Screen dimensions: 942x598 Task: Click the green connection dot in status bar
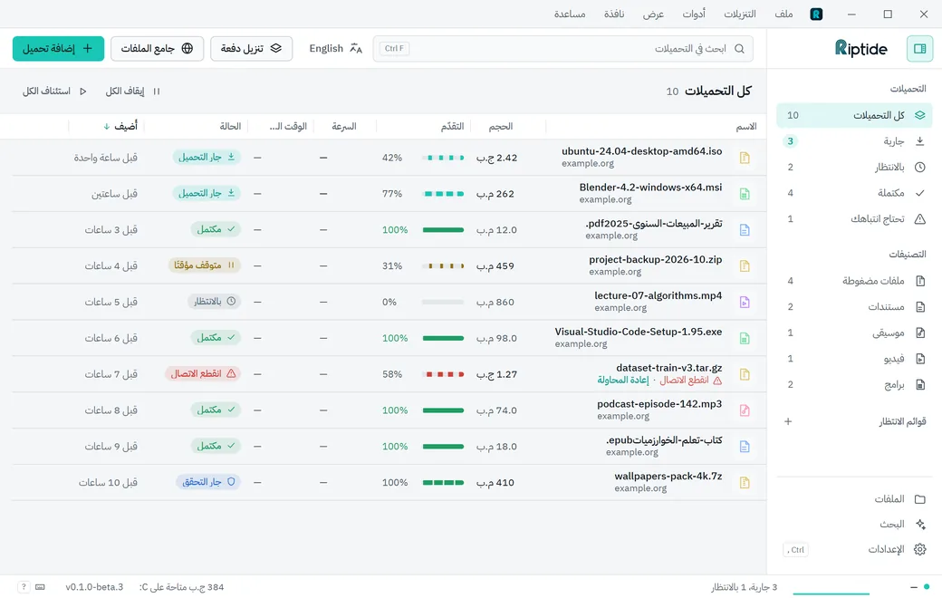coord(927,586)
